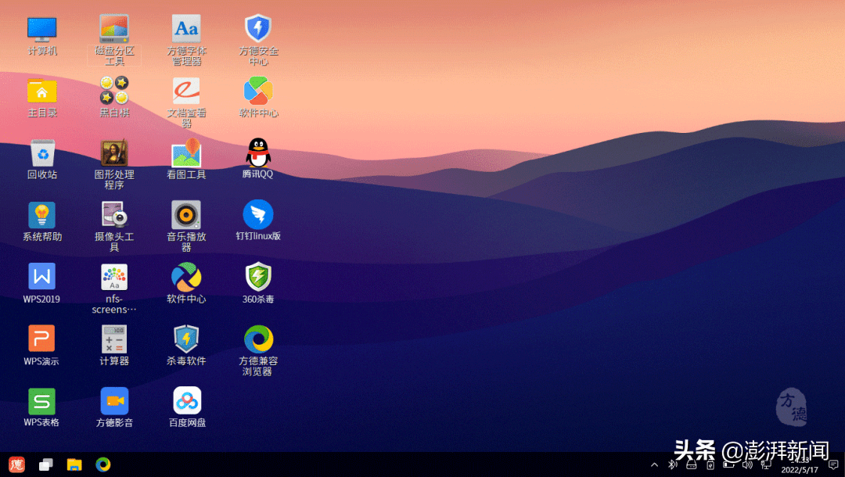Image resolution: width=845 pixels, height=477 pixels.
Task: Open the file manager from the taskbar
Action: pyautogui.click(x=74, y=464)
